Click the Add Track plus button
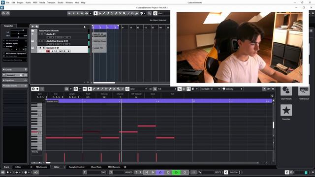315x177 pixels. (32, 27)
